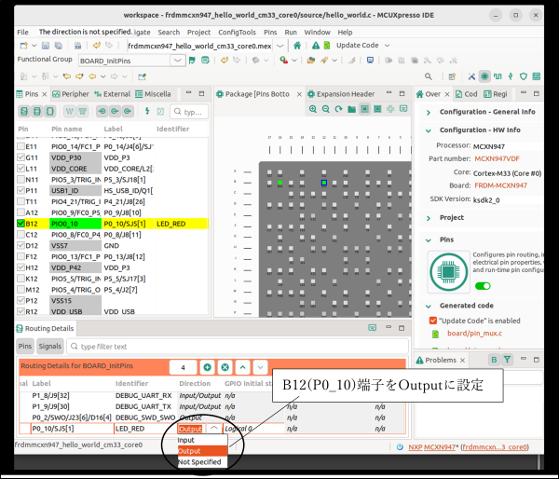Select Not Specified in the direction dropdown list
The height and width of the screenshot is (479, 559).
tap(199, 461)
